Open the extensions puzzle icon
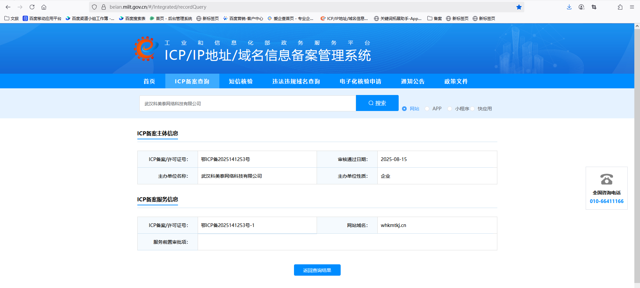This screenshot has height=288, width=640. (x=620, y=7)
